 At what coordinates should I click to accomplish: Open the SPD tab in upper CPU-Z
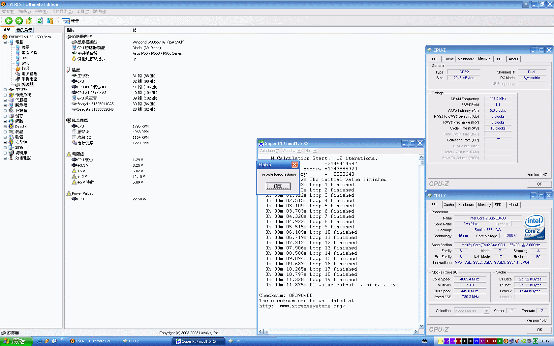click(x=498, y=59)
